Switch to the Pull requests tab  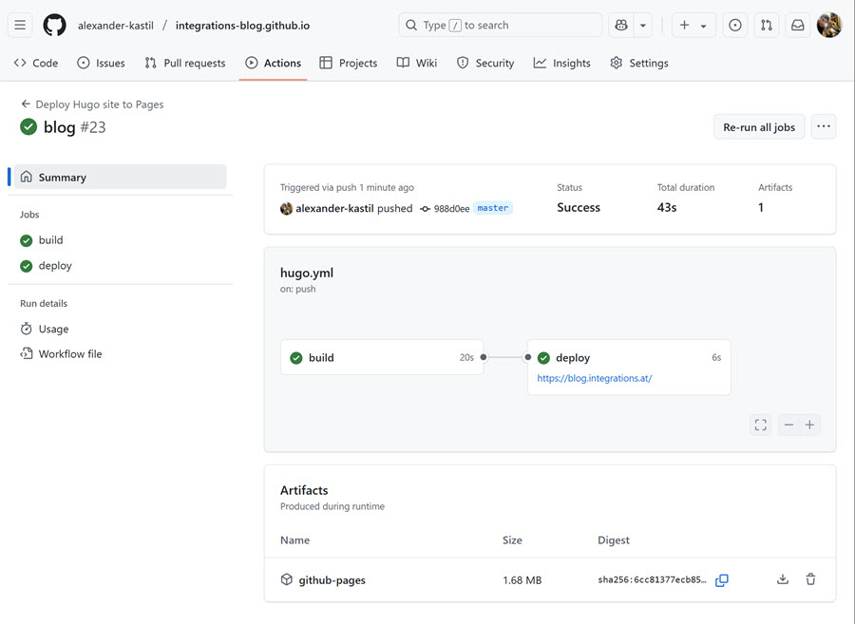click(185, 64)
